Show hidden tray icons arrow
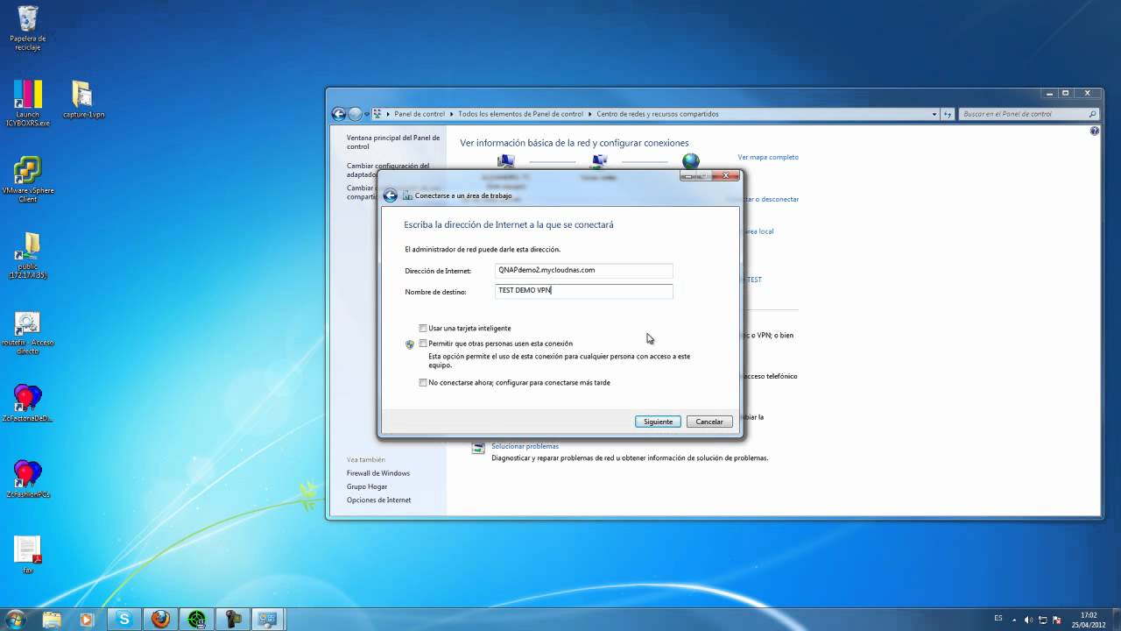This screenshot has height=631, width=1121. pyautogui.click(x=1015, y=620)
